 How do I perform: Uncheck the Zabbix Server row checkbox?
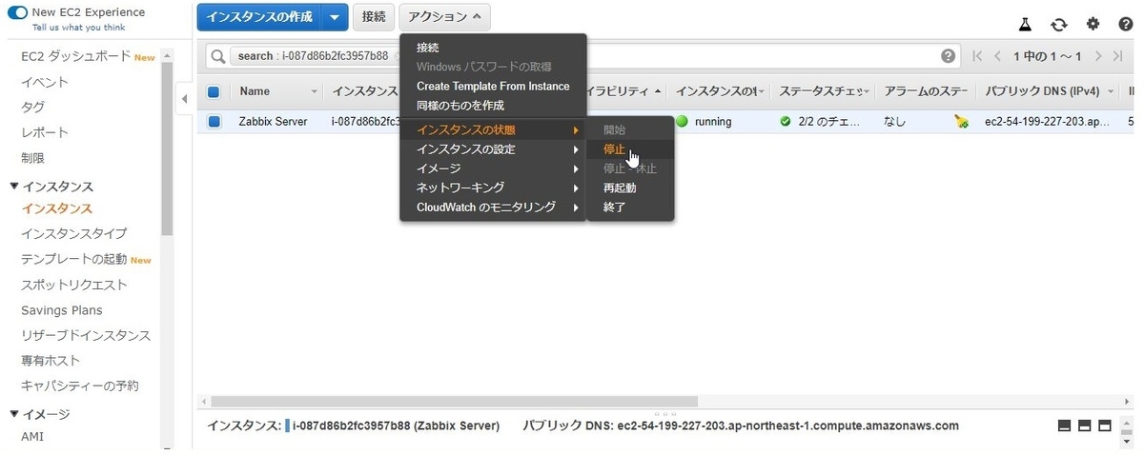click(214, 122)
